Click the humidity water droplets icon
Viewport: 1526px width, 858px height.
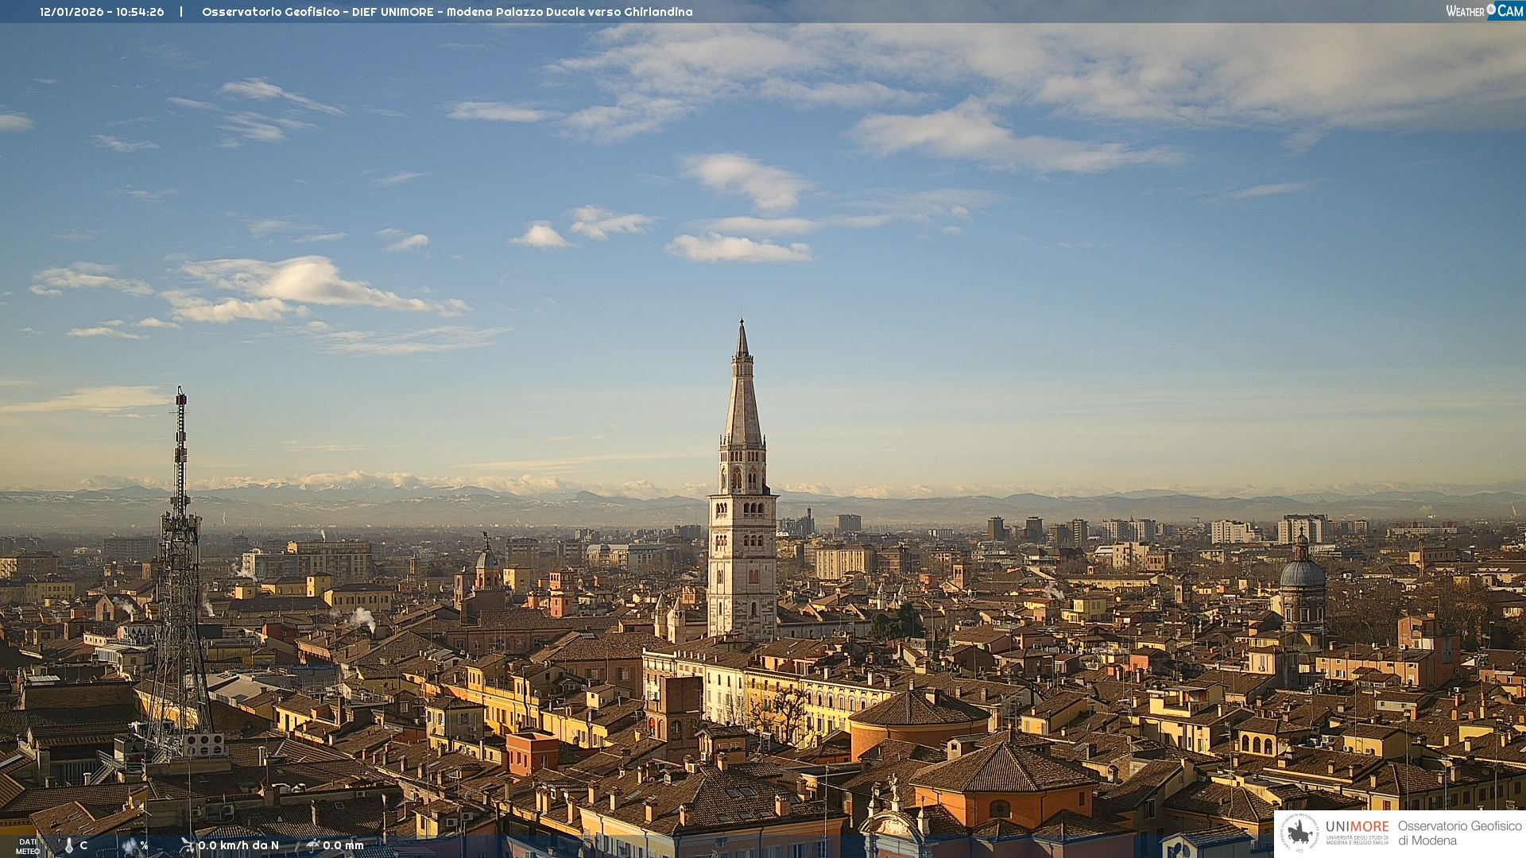pos(130,846)
